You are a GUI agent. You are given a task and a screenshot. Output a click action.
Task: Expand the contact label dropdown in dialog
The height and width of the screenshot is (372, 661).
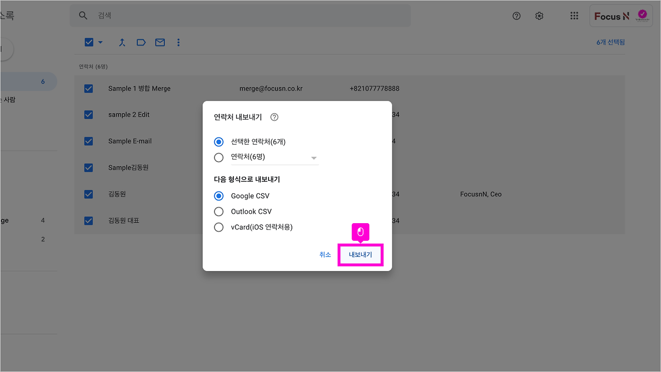click(x=313, y=158)
